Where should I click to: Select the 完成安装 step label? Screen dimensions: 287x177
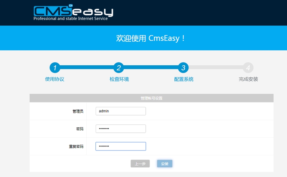tap(248, 79)
